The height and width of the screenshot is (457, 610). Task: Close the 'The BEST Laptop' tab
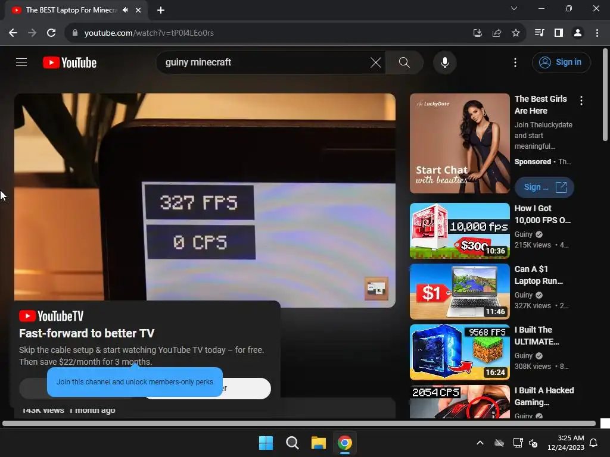[x=138, y=10]
